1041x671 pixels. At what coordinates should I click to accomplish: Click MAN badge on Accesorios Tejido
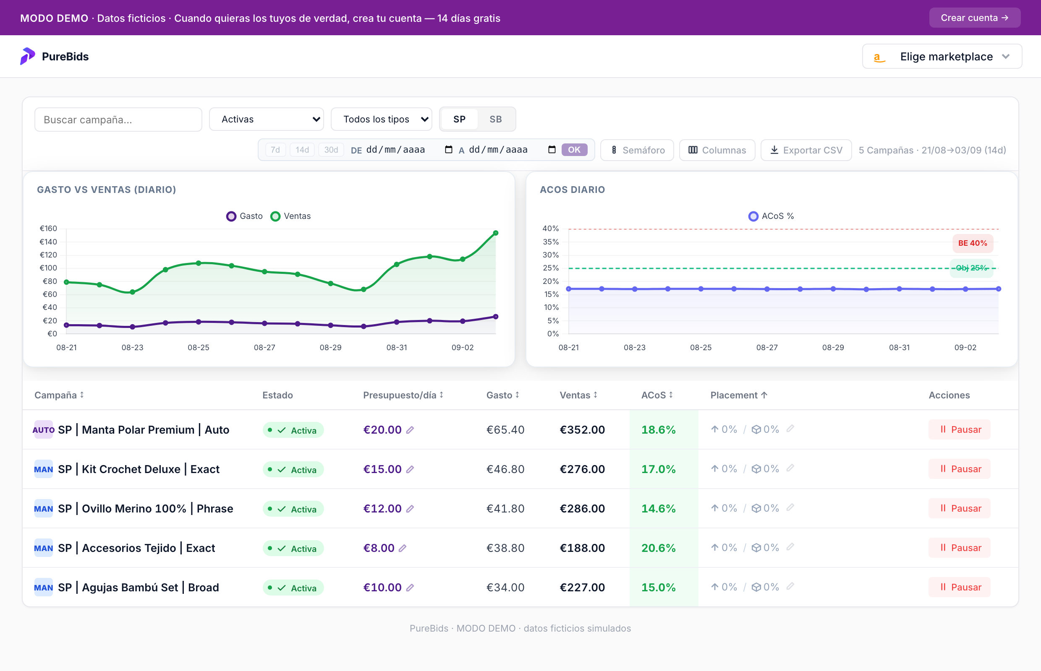[44, 548]
